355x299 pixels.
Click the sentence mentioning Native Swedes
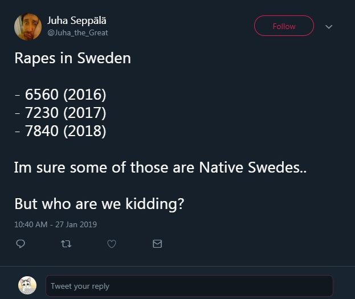pos(160,167)
